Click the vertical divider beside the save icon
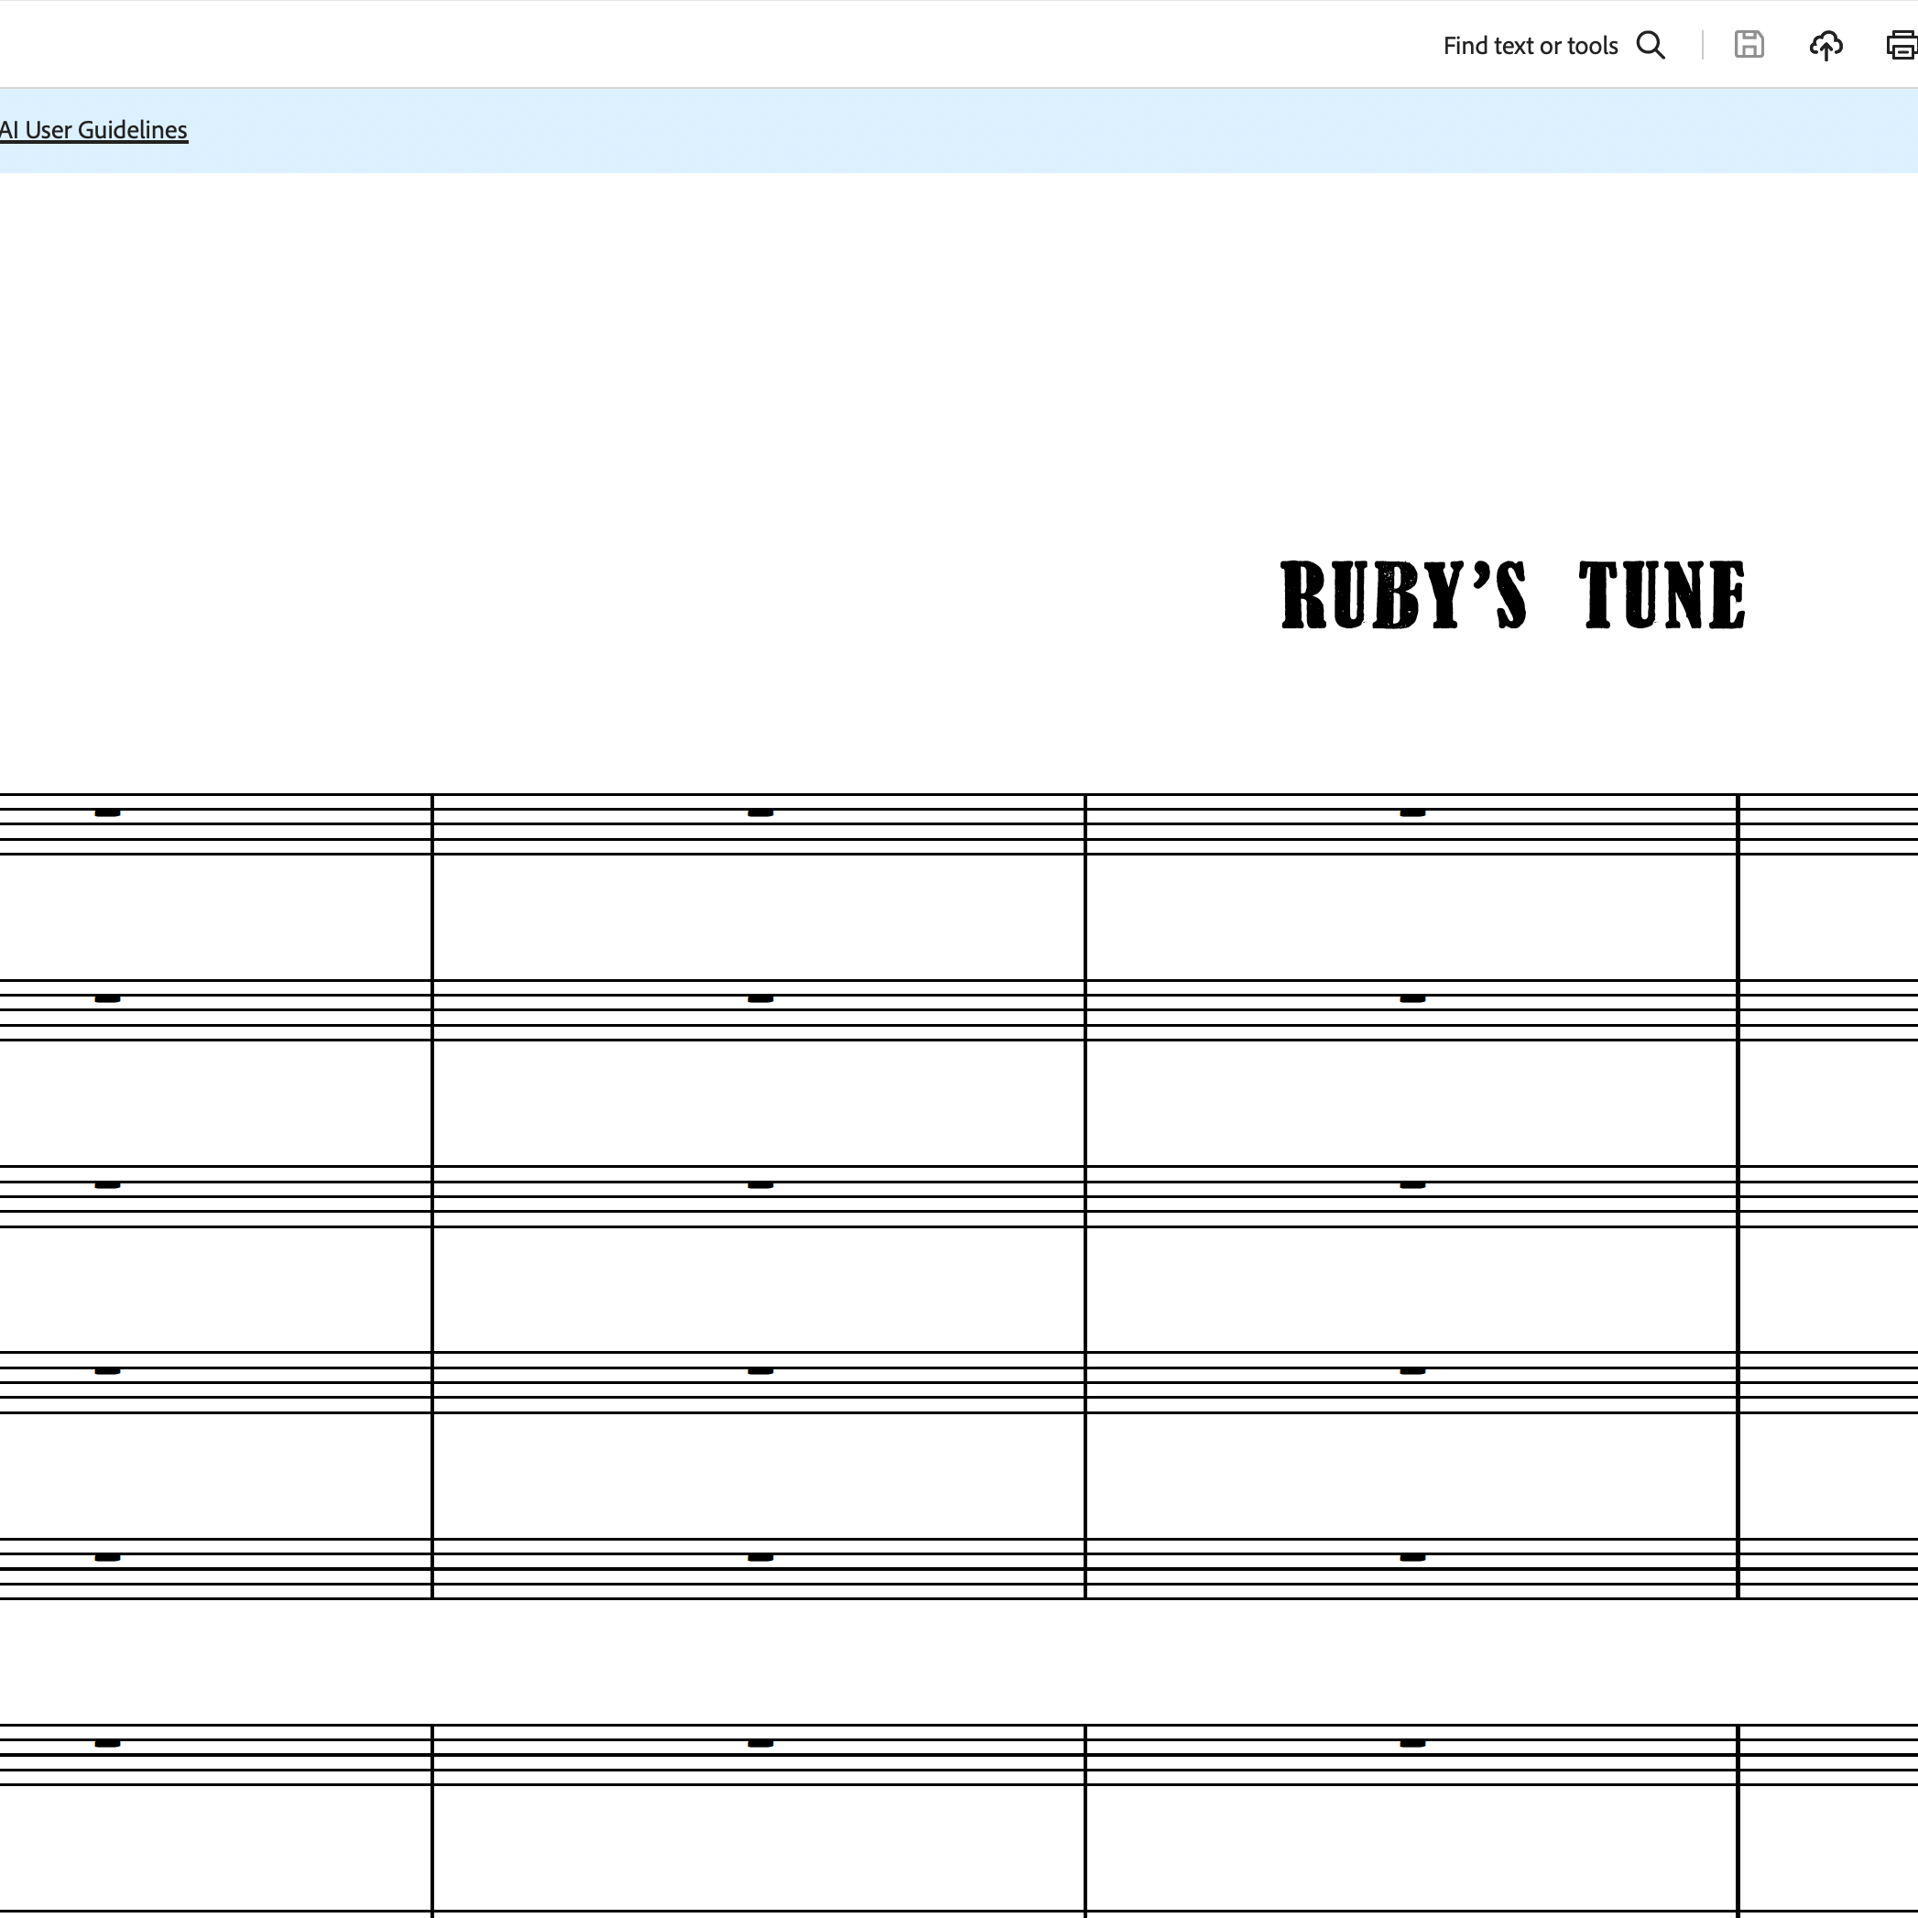Image resolution: width=1918 pixels, height=1918 pixels. tap(1703, 46)
